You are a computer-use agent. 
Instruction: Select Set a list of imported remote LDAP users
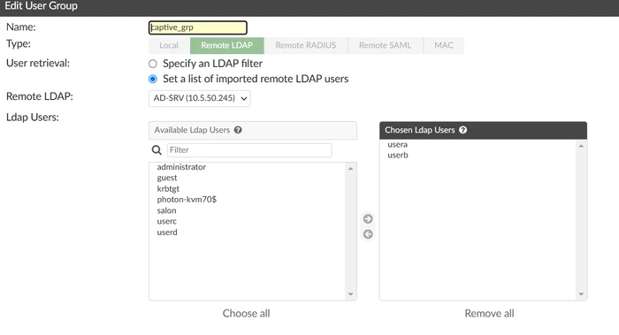coord(153,79)
